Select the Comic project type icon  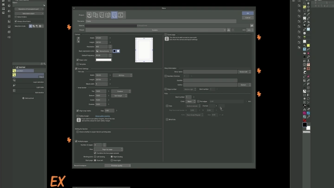click(x=102, y=15)
